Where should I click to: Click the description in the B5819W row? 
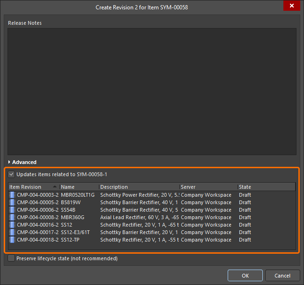(139, 202)
